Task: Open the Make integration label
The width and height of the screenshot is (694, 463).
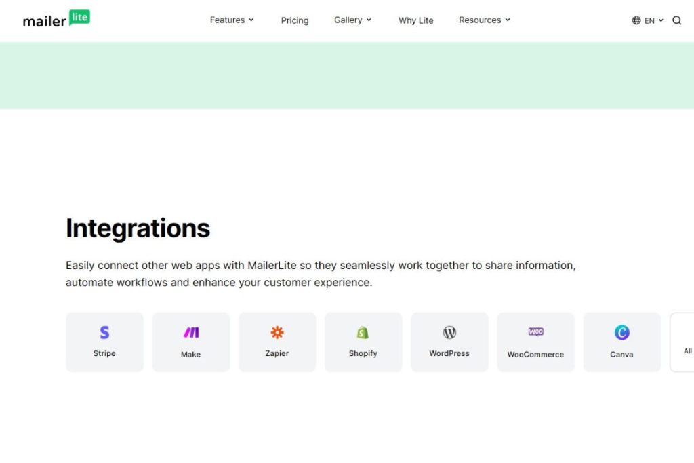Action: coord(190,354)
